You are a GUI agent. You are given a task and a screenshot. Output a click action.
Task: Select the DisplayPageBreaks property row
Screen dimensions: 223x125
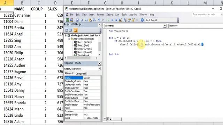83,81
